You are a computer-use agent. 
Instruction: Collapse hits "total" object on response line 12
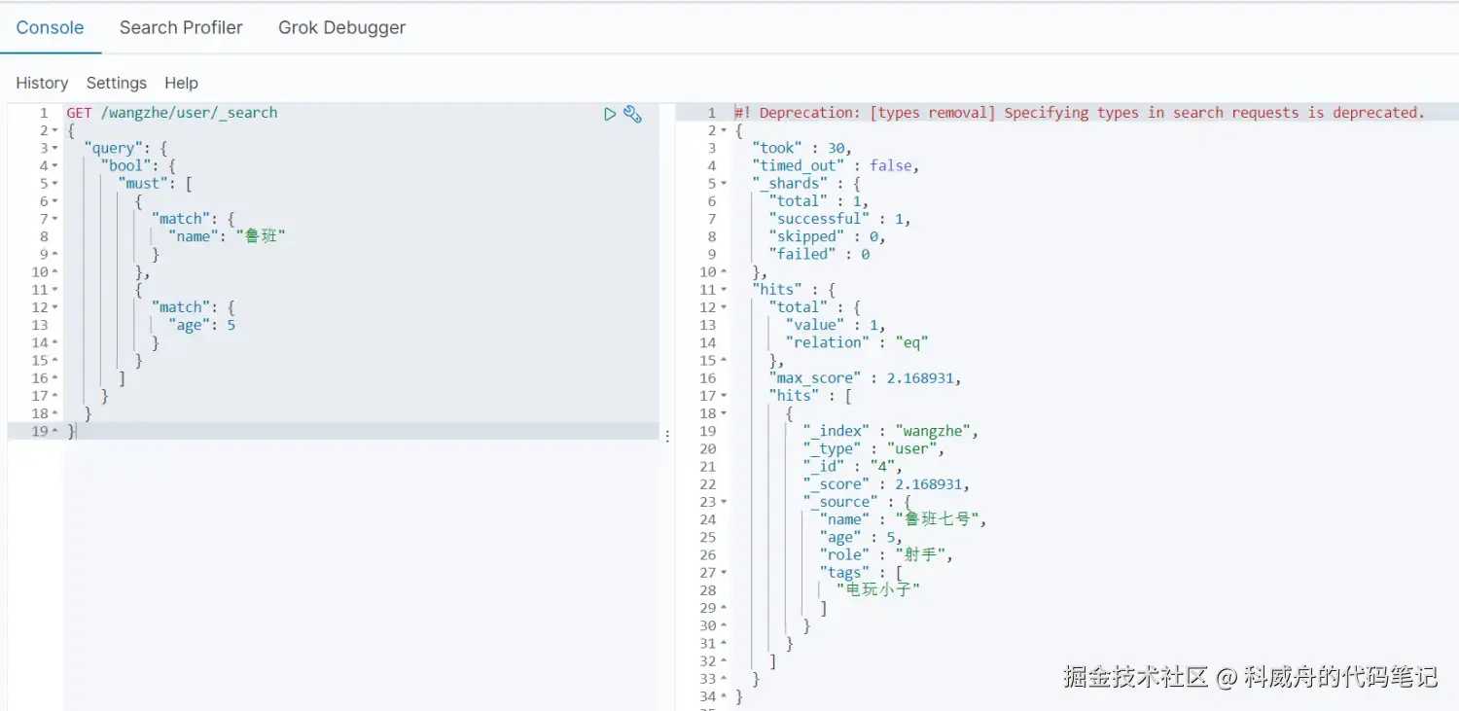click(x=724, y=308)
